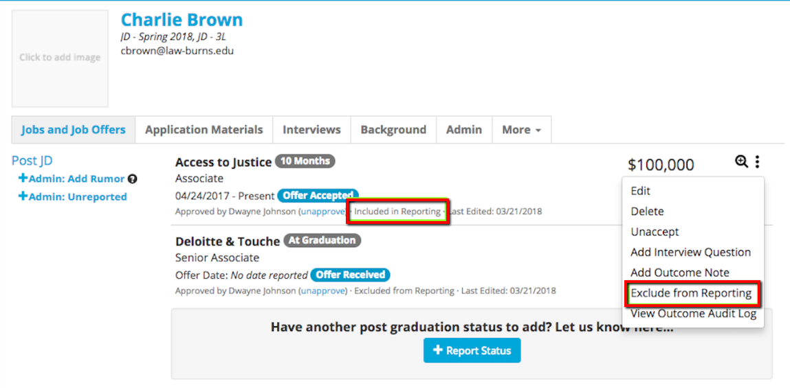Select the Jobs and Job Offers tab
Screen dimensions: 790x388
tap(74, 130)
